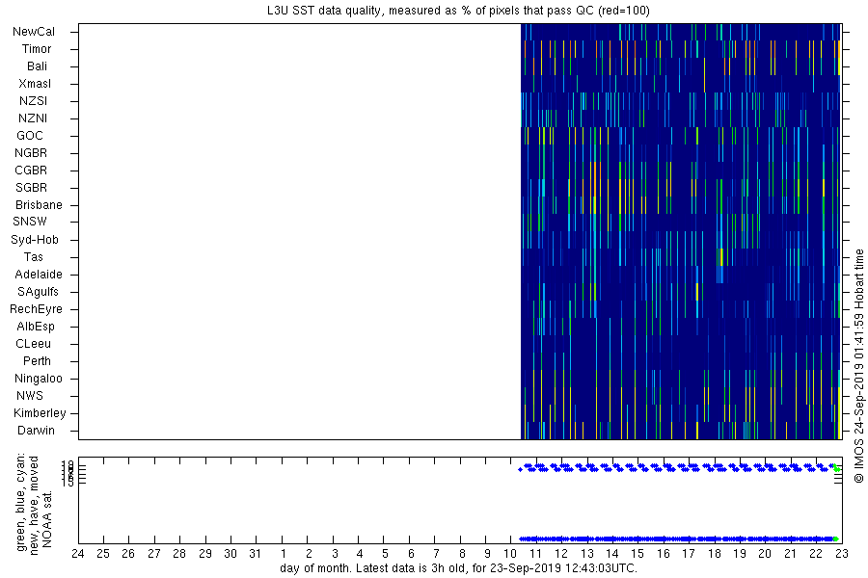
Task: Click day 8 on the x-axis
Action: [x=462, y=554]
